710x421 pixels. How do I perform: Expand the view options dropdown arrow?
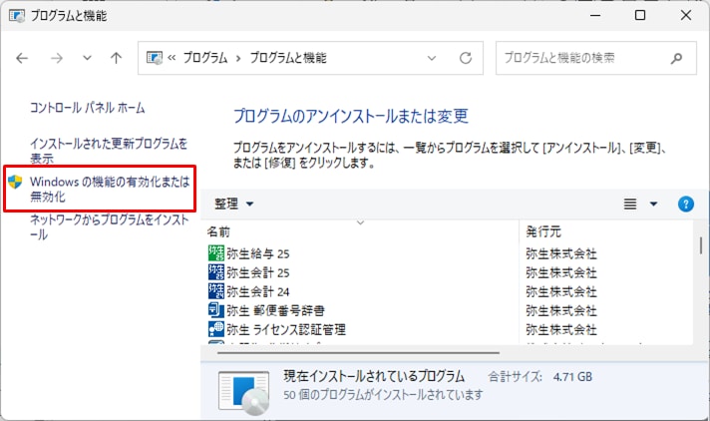point(653,204)
